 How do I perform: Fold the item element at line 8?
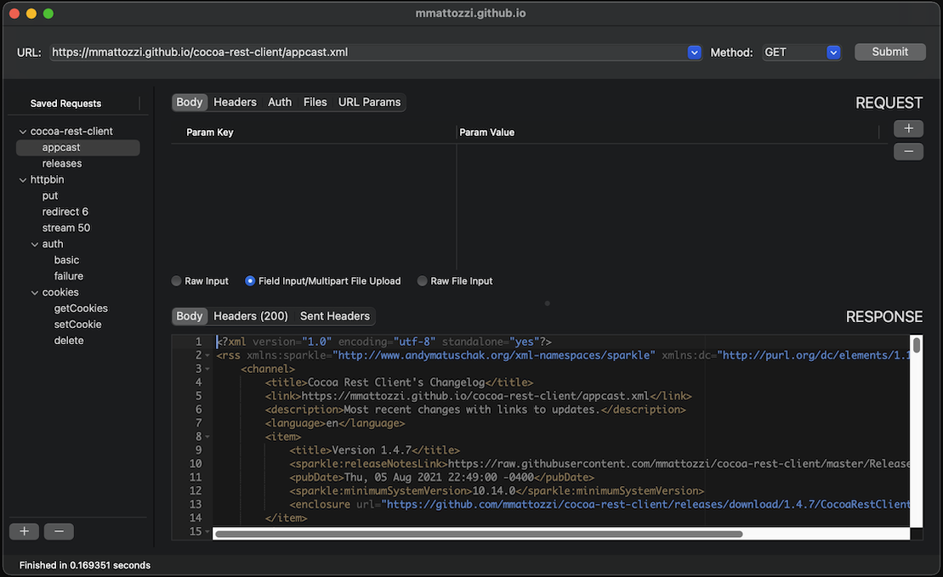coord(207,437)
